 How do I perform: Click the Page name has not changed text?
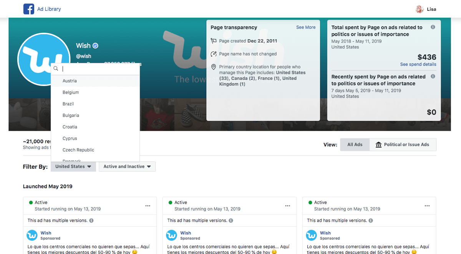click(x=248, y=54)
